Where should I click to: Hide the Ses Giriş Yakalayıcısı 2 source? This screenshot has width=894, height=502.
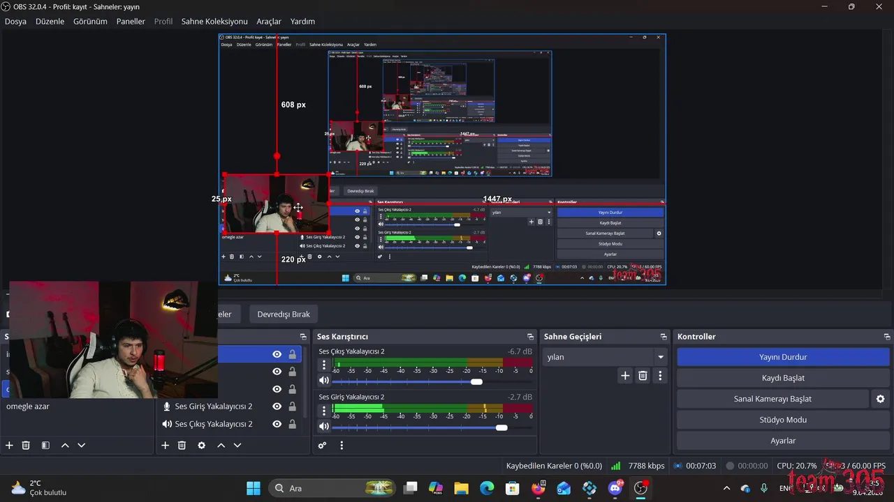(277, 406)
